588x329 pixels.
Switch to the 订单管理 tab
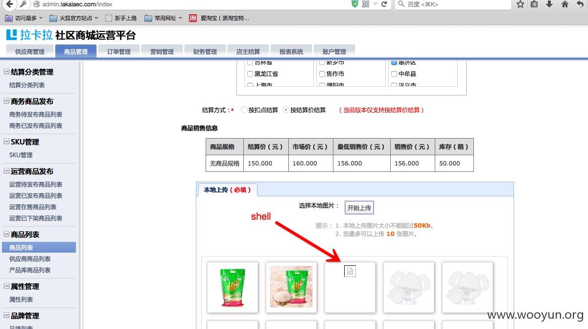tap(118, 51)
